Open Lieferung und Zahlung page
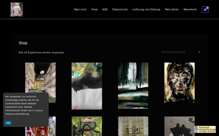The image size is (219, 136). point(146,9)
